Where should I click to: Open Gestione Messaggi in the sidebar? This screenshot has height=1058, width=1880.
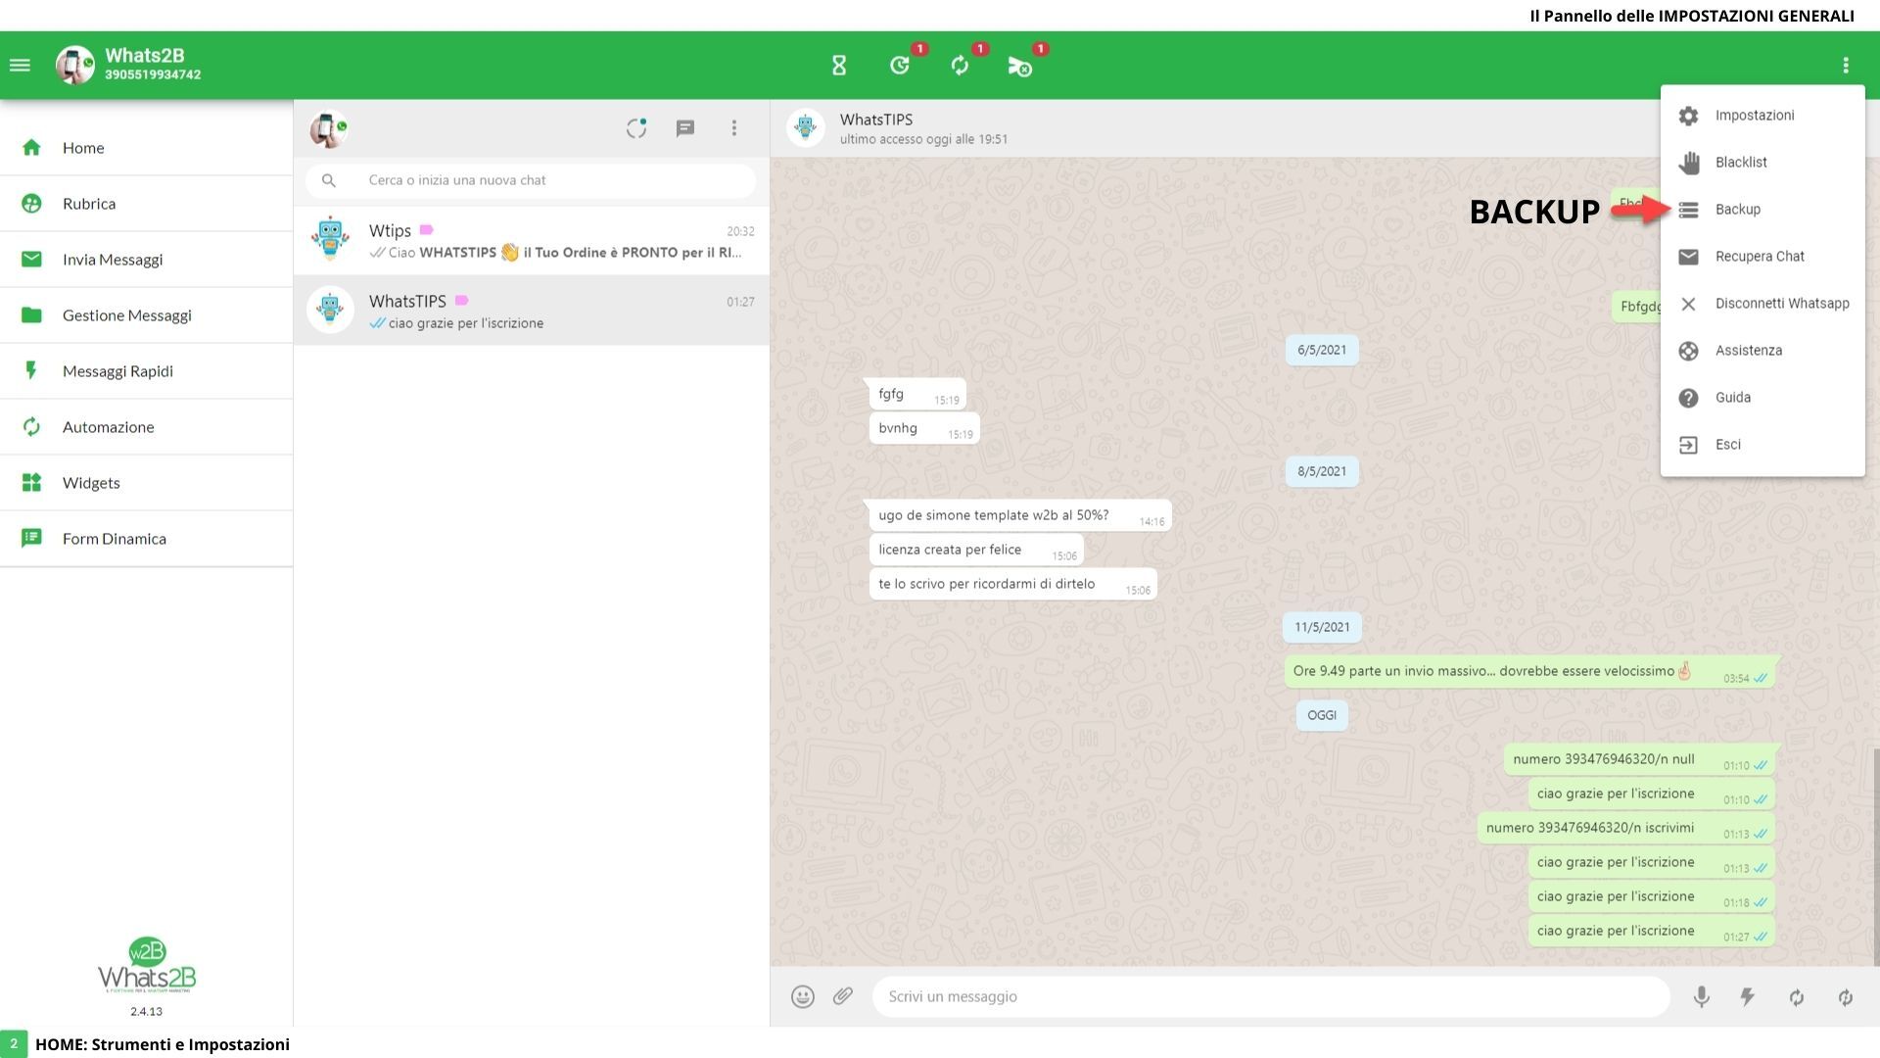[x=147, y=315]
